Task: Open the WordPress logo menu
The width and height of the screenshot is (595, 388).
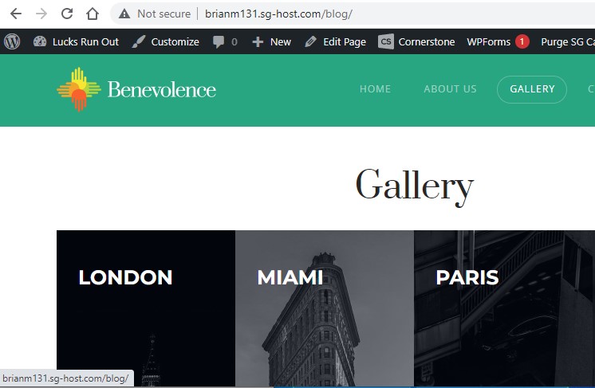Action: point(12,41)
